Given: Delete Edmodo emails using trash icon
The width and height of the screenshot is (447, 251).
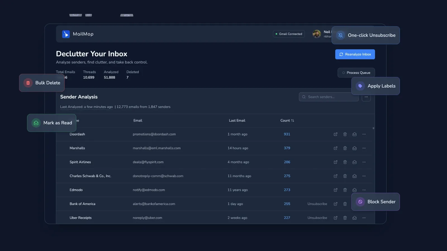Looking at the screenshot, I should [x=345, y=190].
